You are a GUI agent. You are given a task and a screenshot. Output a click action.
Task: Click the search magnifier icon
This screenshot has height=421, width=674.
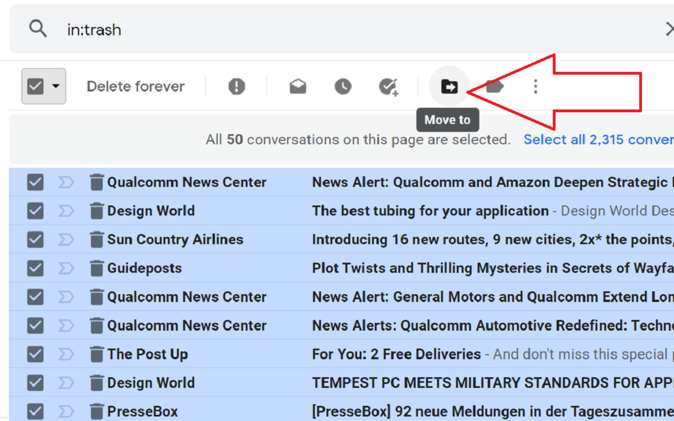38,29
